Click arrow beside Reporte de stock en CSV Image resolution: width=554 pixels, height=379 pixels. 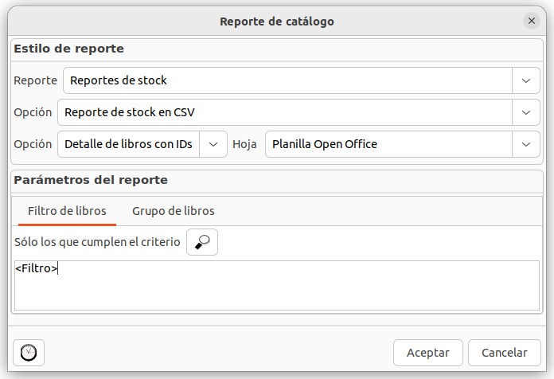[x=525, y=112]
